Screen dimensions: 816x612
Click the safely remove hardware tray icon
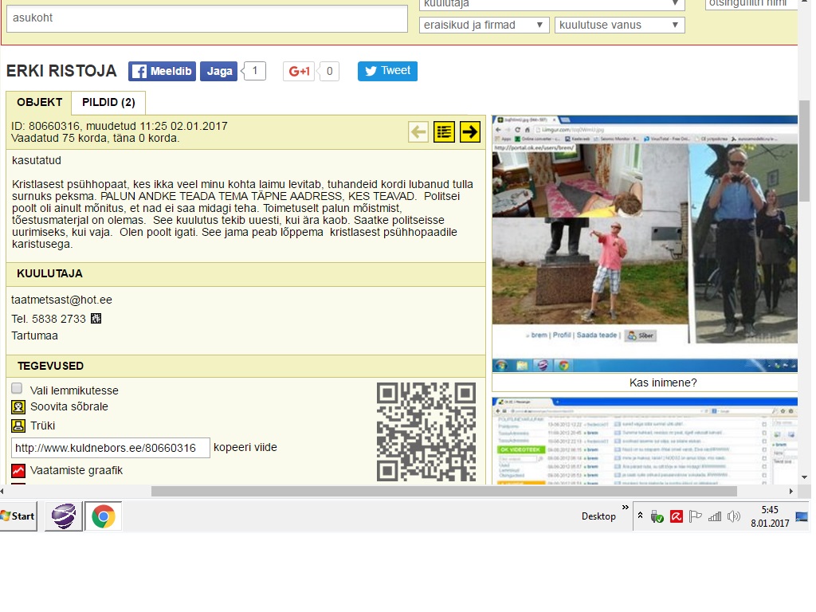tap(657, 516)
